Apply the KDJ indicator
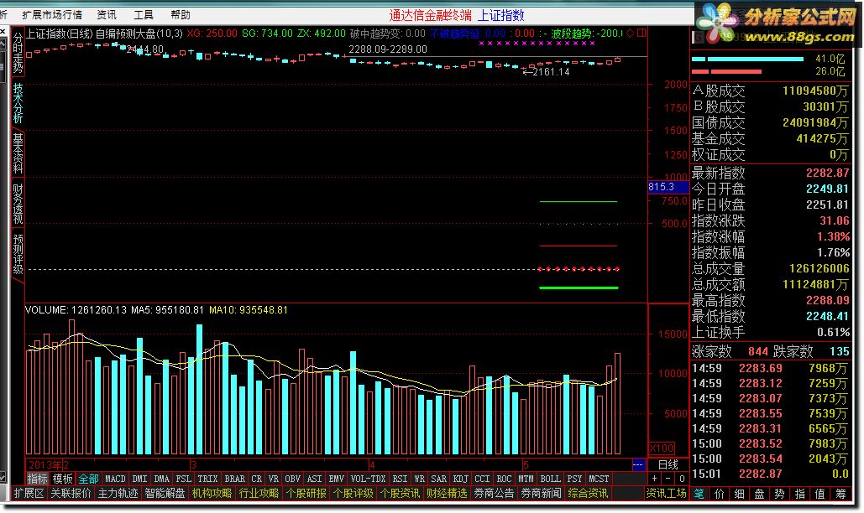The image size is (864, 513). pos(461,479)
